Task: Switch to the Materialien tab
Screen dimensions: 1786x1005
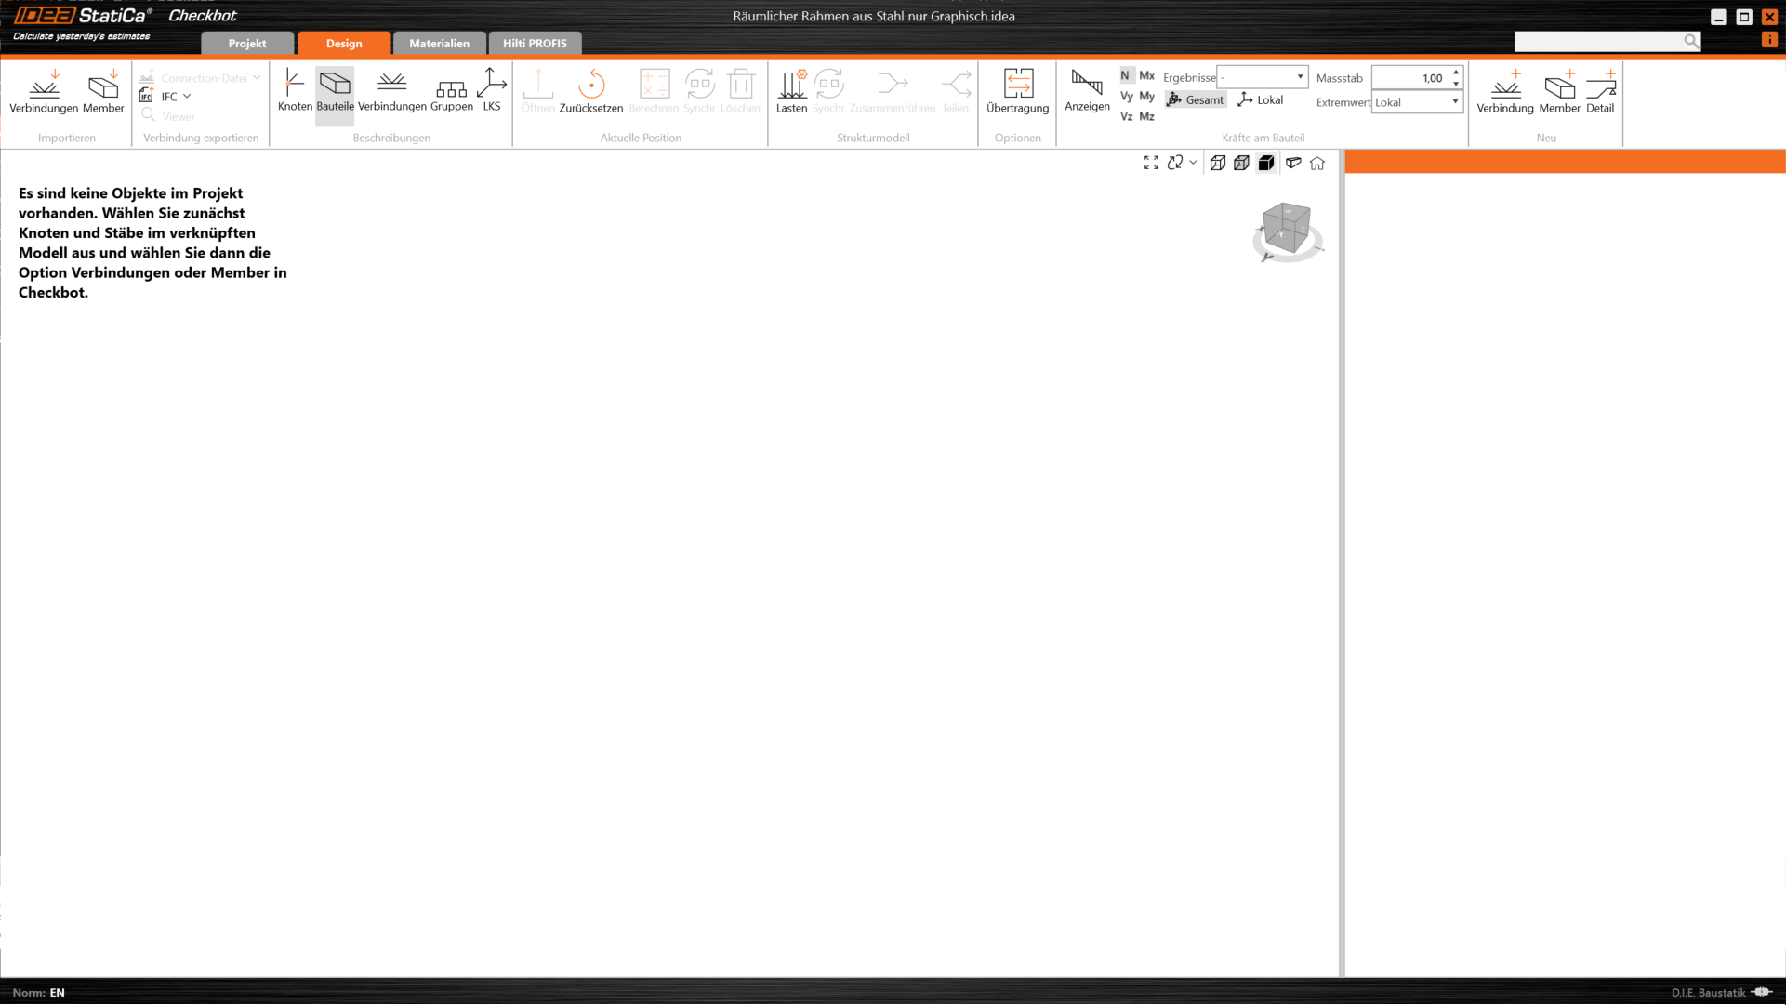Action: (440, 44)
